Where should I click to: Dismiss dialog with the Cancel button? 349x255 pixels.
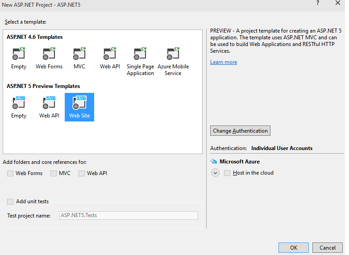point(328,248)
